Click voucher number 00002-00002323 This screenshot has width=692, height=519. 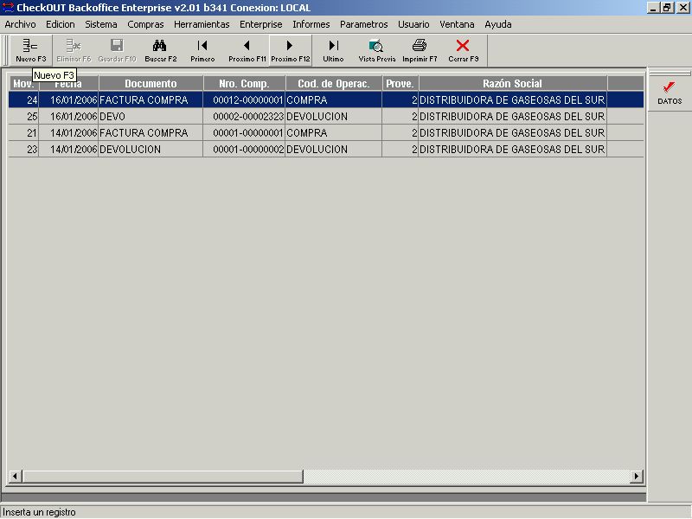[245, 117]
